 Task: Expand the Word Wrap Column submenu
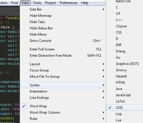63,112
